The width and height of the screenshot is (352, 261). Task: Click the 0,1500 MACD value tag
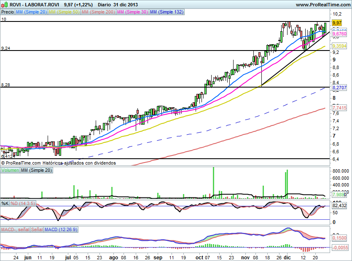[x=339, y=238]
